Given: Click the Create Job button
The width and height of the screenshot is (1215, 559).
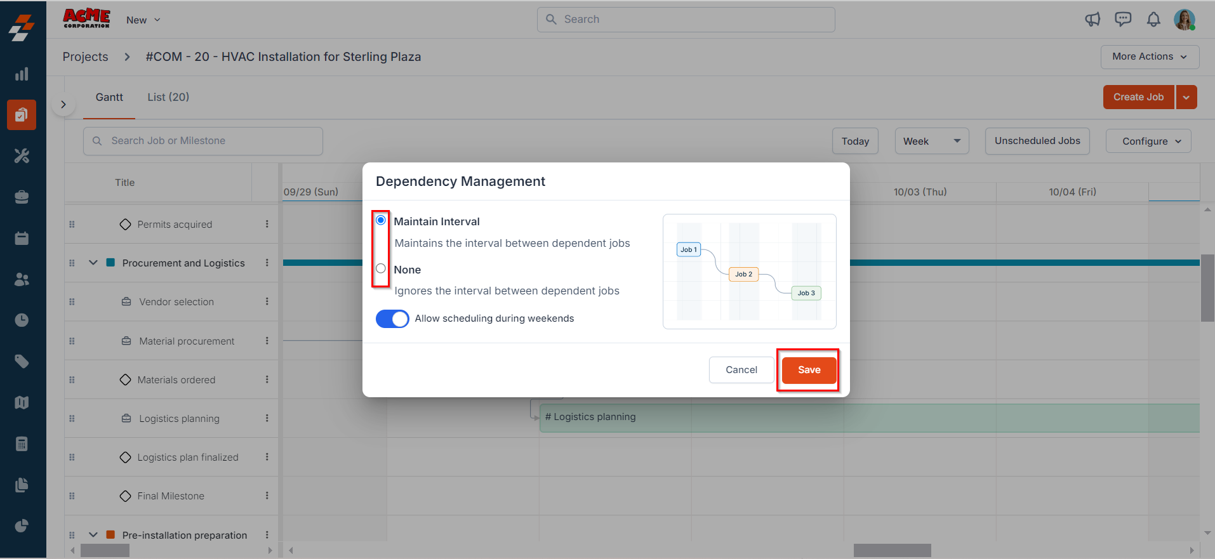Looking at the screenshot, I should click(x=1139, y=97).
